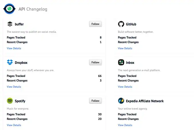Image resolution: width=194 pixels, height=130 pixels.
Task: Follow the buffer API
Action: (x=95, y=24)
